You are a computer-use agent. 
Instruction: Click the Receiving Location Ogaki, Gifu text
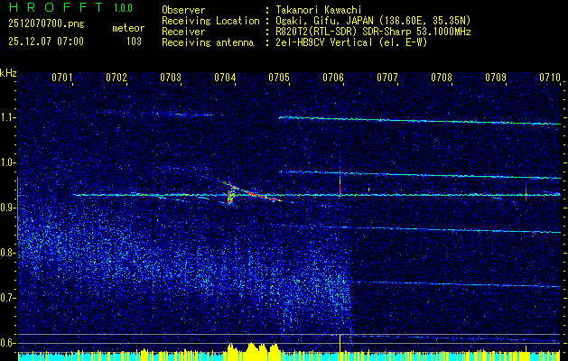[371, 21]
